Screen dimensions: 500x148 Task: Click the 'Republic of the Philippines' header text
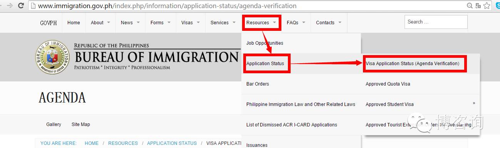click(x=112, y=46)
